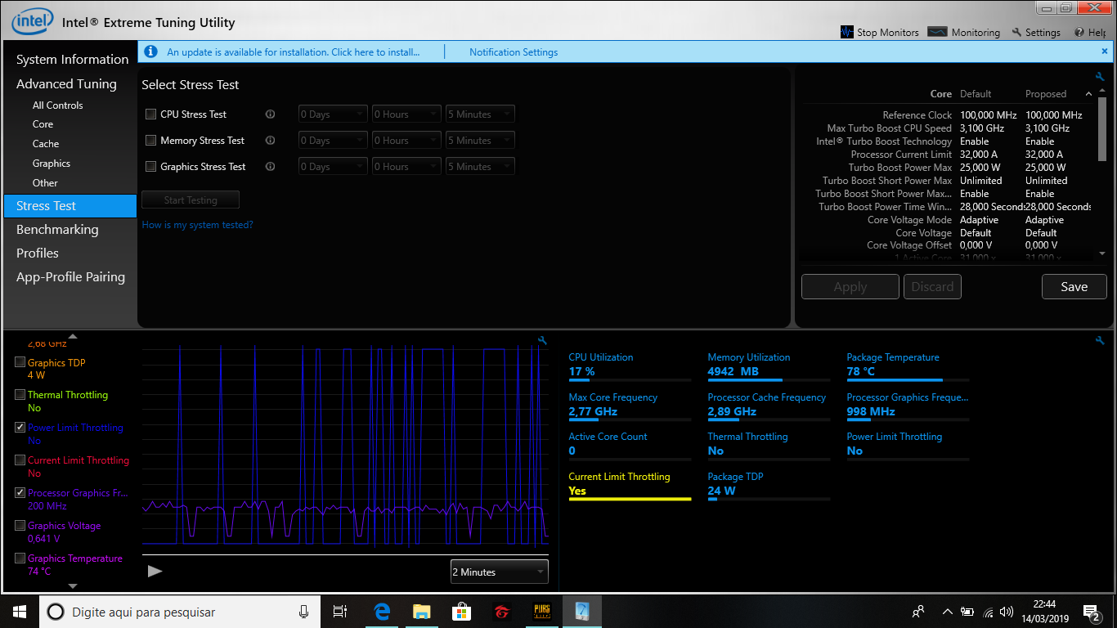Open the Windows Start menu
The height and width of the screenshot is (628, 1117).
20,612
